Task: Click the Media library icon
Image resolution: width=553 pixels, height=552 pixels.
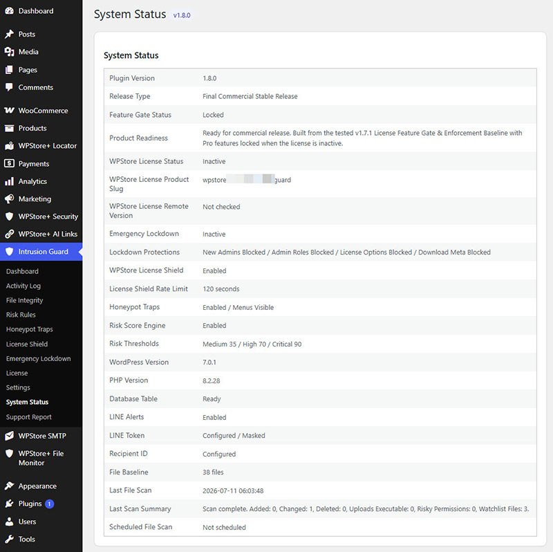Action: (9, 52)
